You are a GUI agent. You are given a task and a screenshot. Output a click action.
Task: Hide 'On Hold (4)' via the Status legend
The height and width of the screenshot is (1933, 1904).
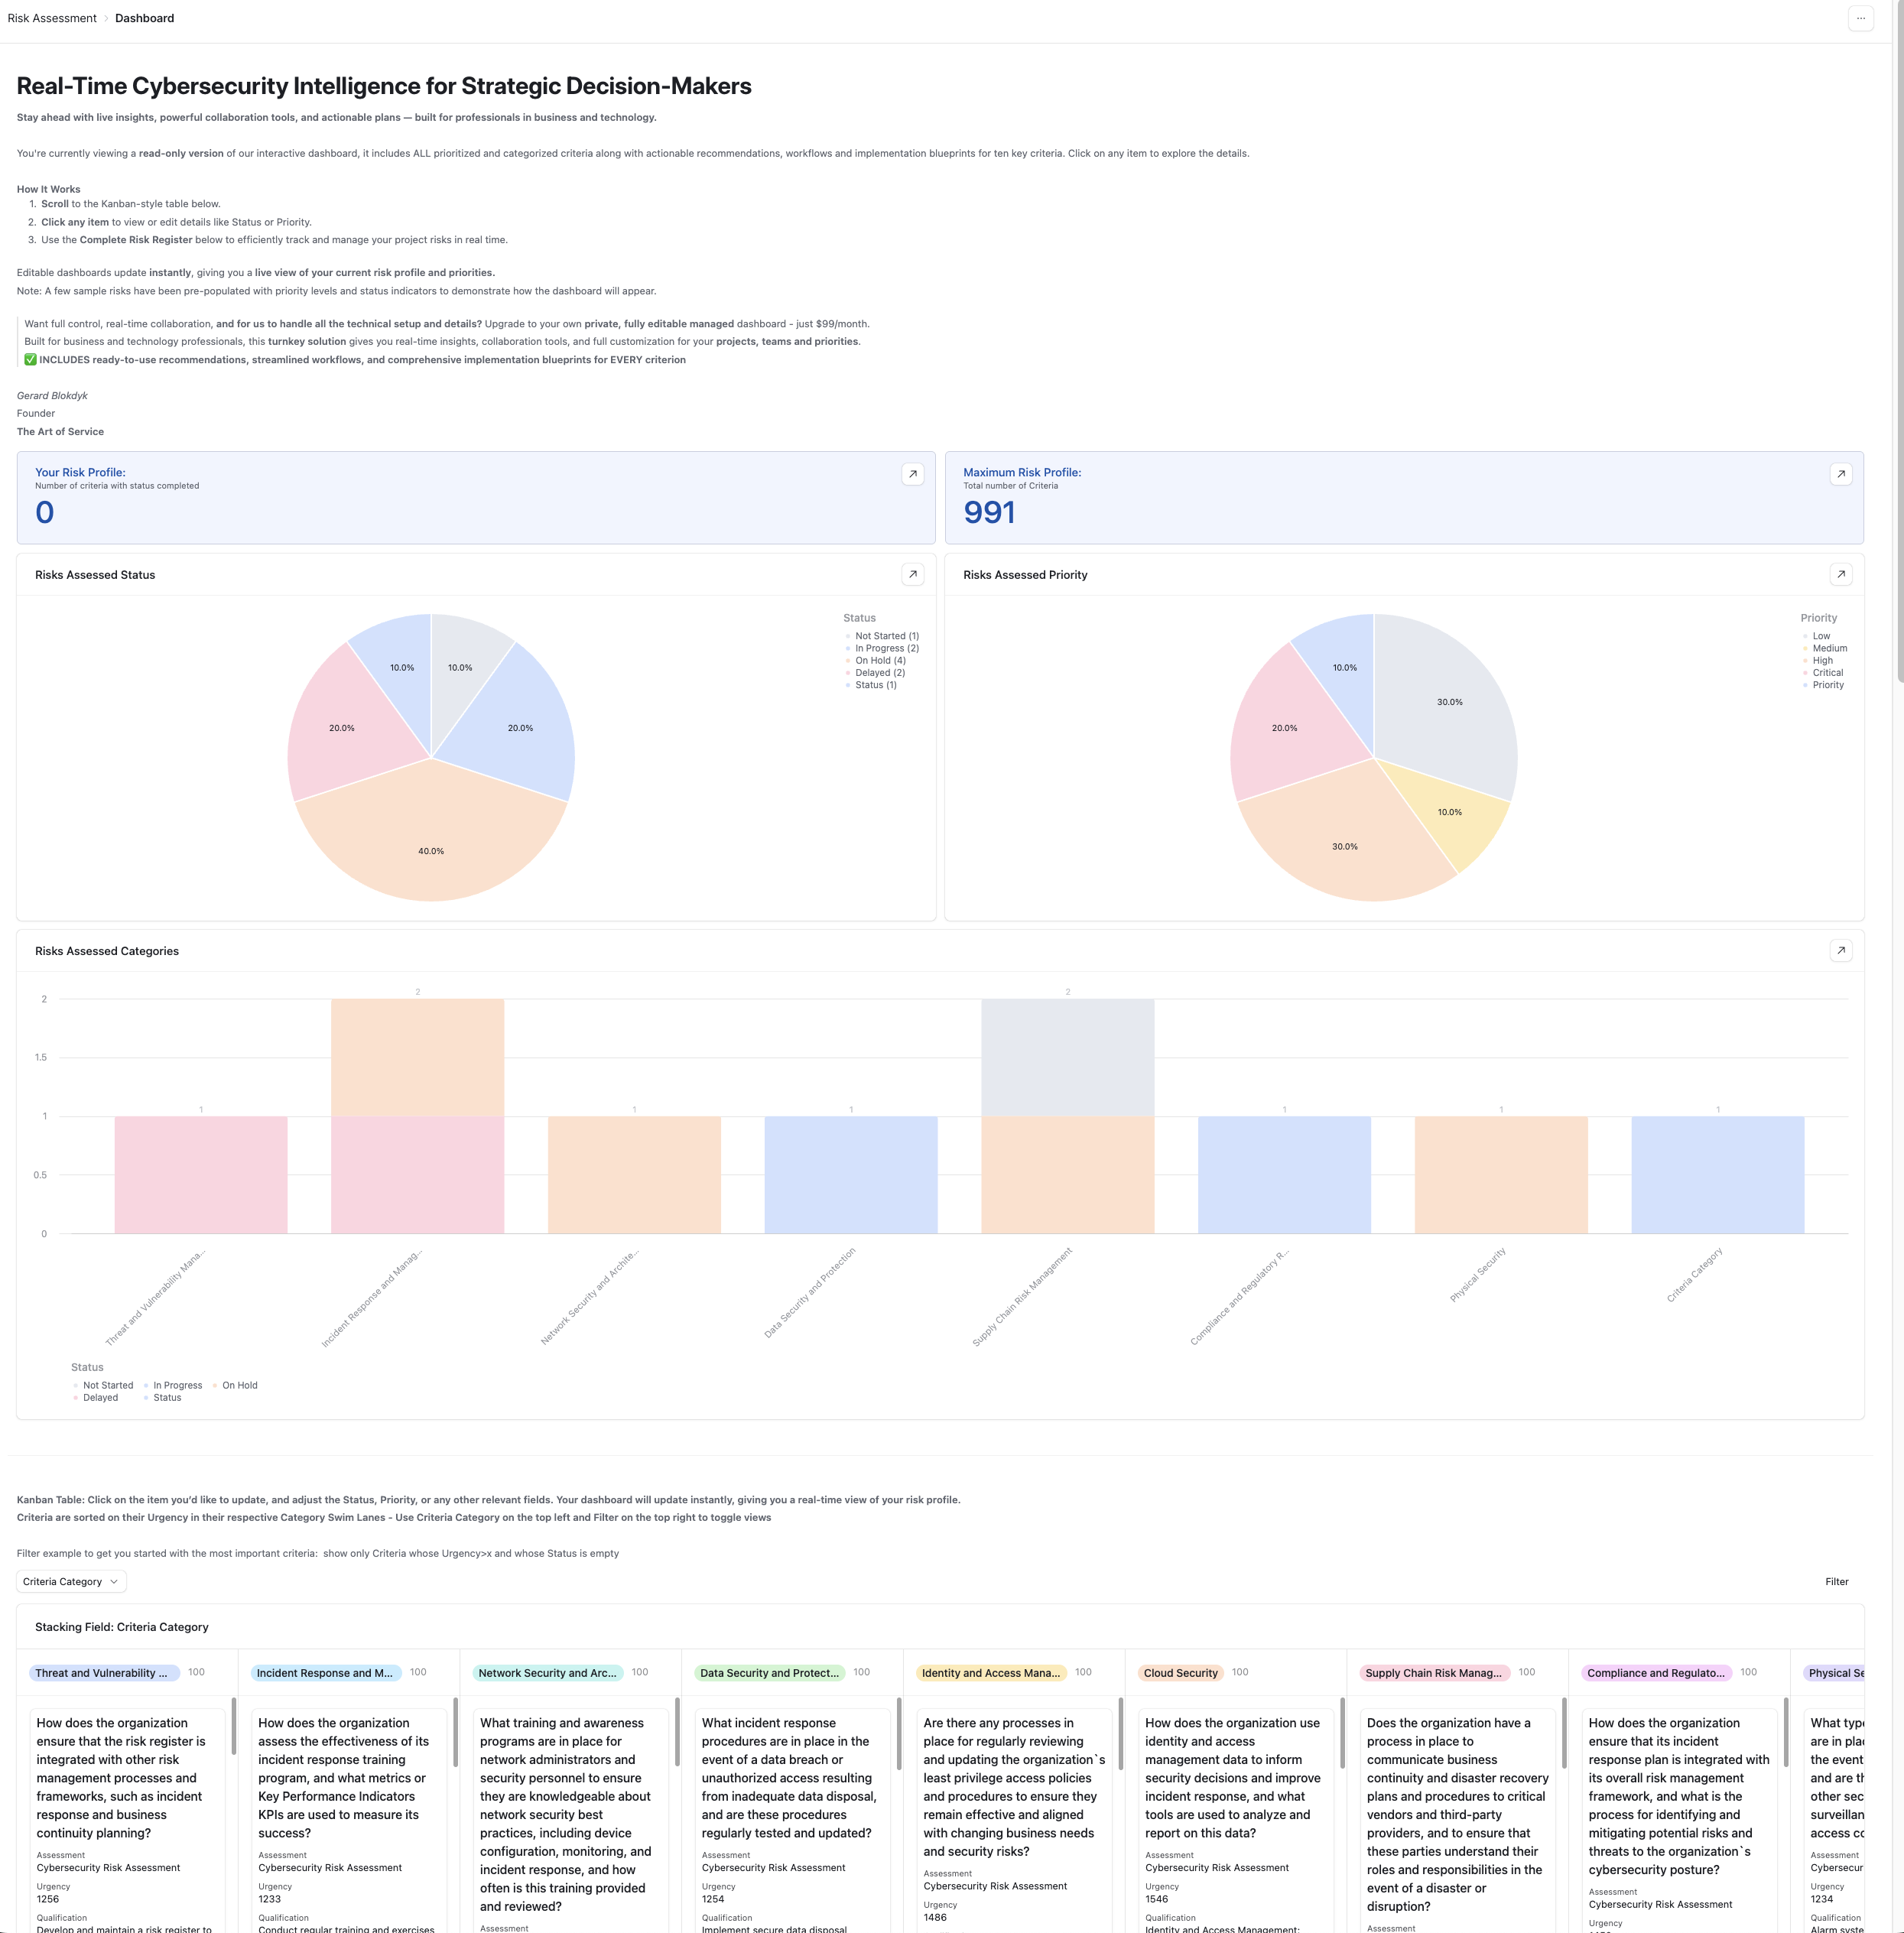pos(880,660)
